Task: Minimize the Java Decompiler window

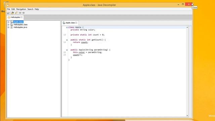Action: 178,4
